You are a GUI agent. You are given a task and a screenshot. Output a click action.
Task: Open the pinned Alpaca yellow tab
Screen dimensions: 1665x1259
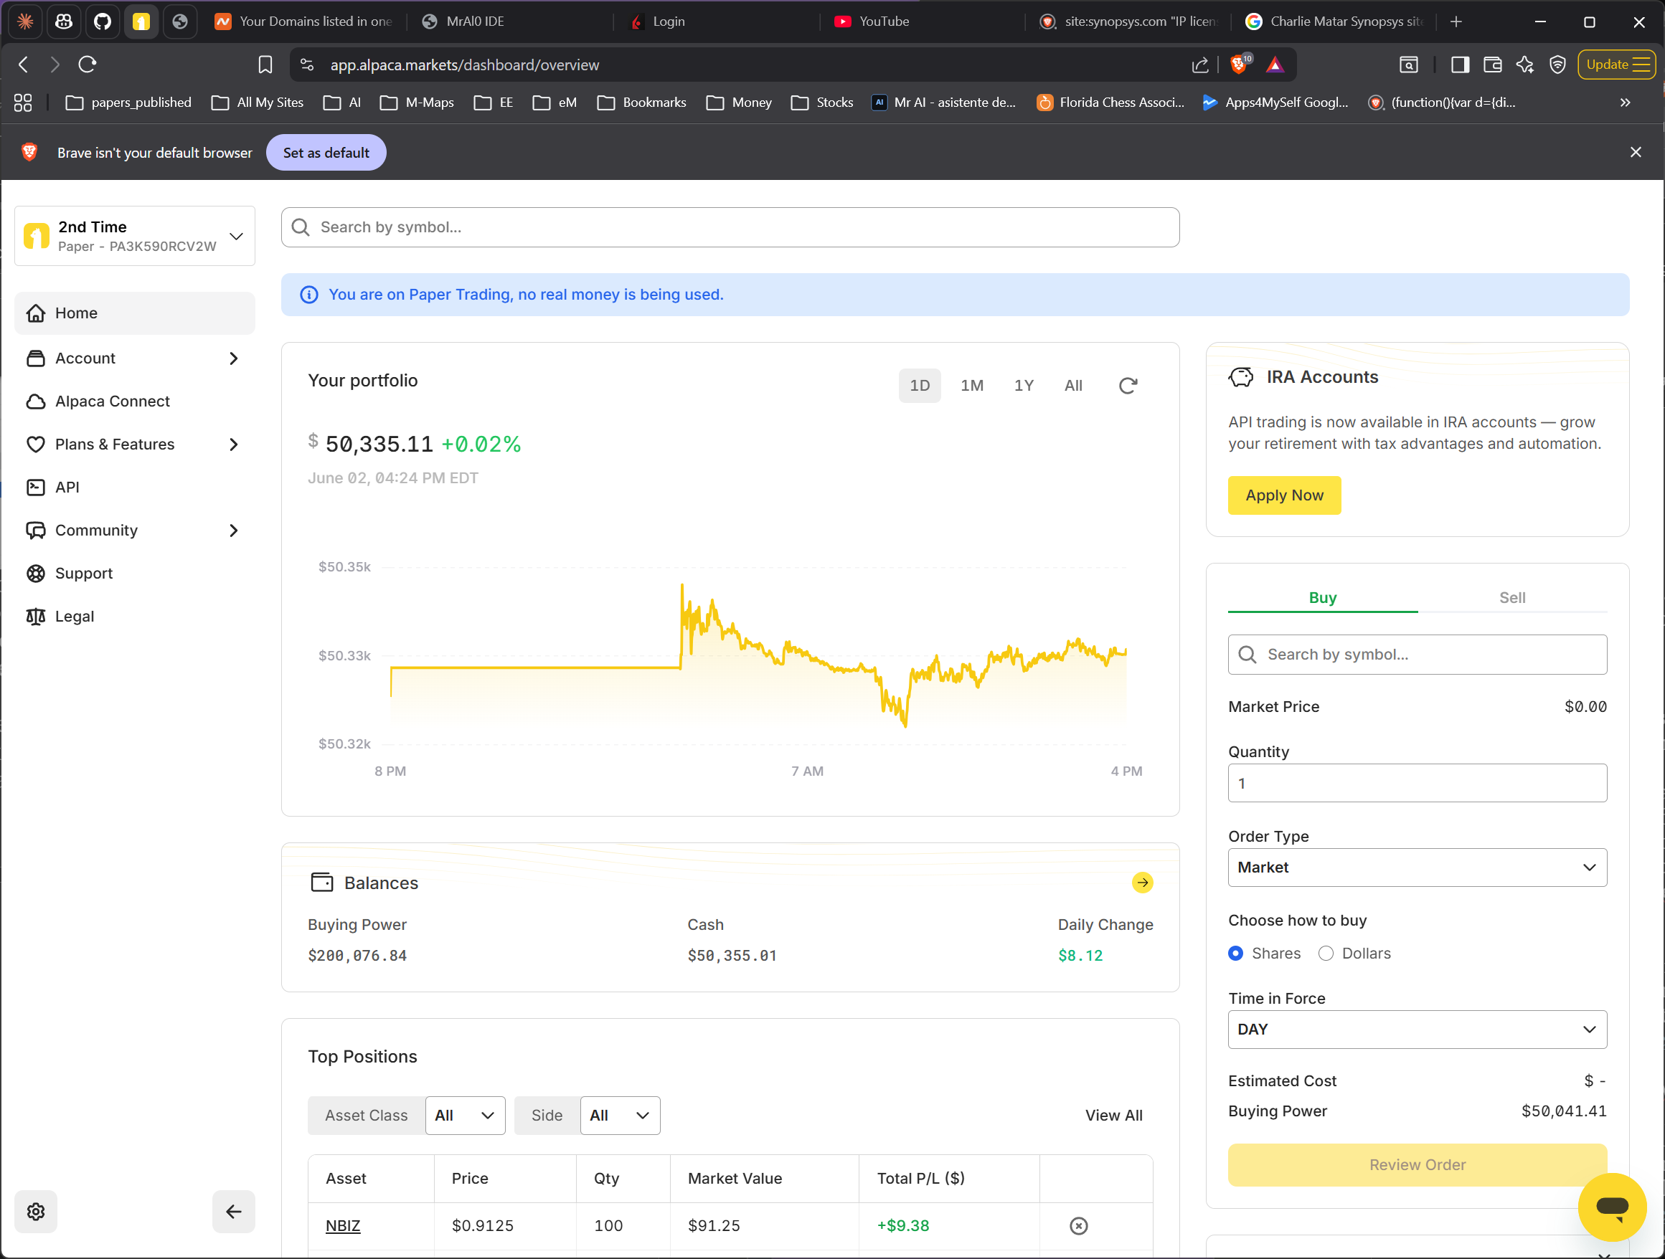point(141,22)
